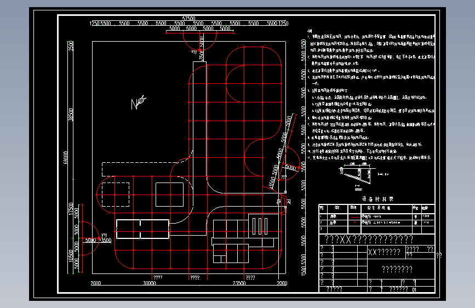Click the north arrow compass symbol

click(x=139, y=102)
